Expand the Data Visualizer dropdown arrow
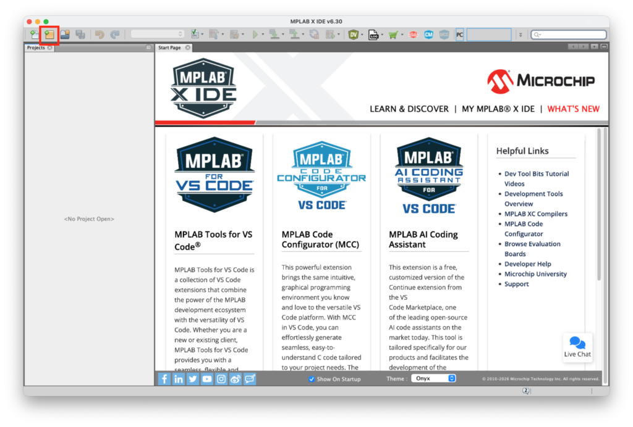The width and height of the screenshot is (633, 427). (362, 35)
